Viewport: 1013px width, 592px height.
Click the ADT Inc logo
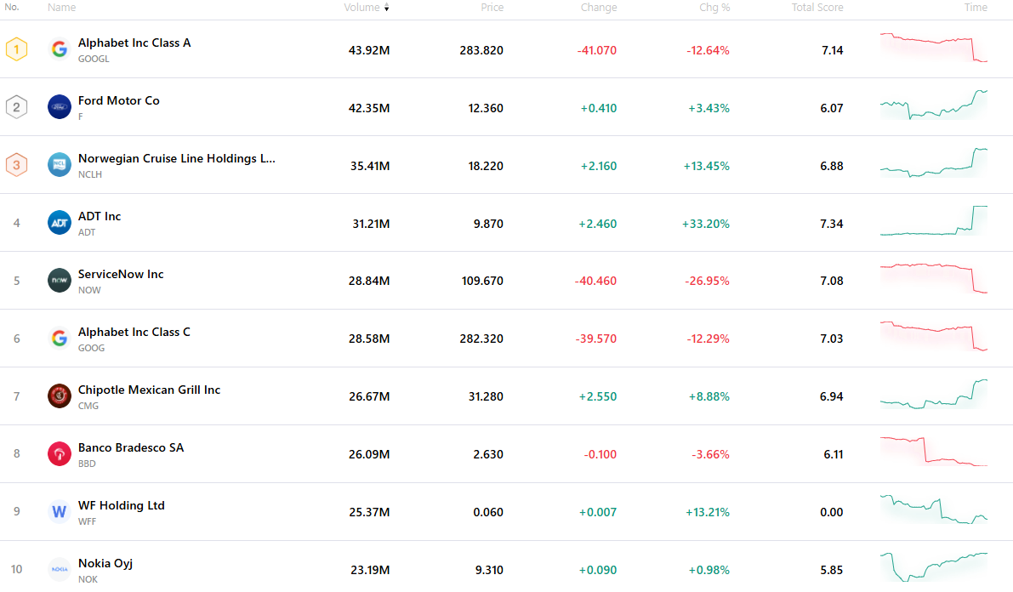60,223
